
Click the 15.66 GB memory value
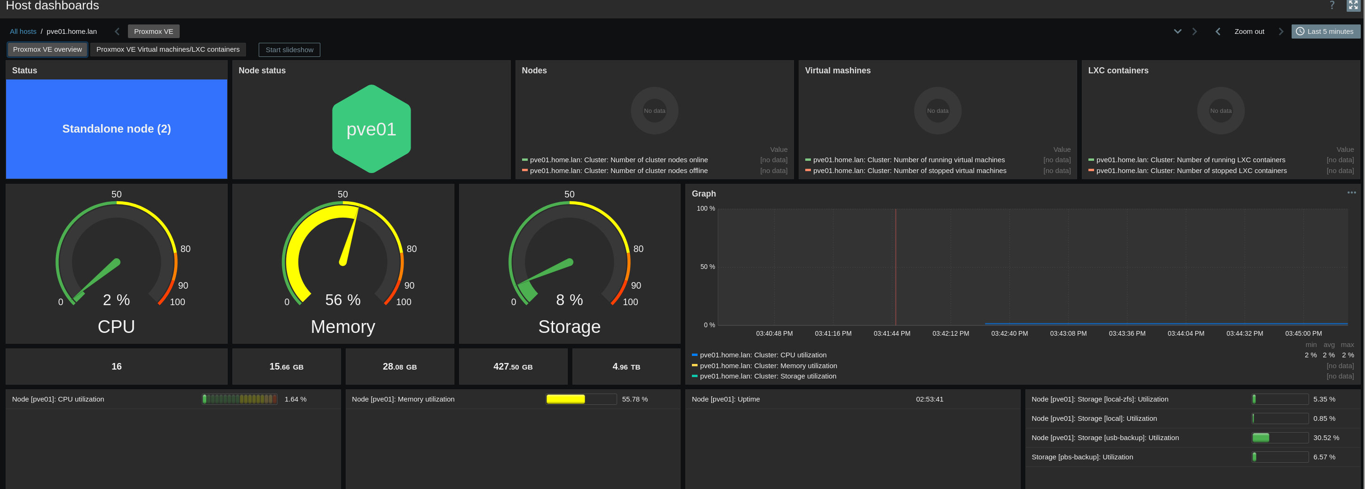click(286, 367)
